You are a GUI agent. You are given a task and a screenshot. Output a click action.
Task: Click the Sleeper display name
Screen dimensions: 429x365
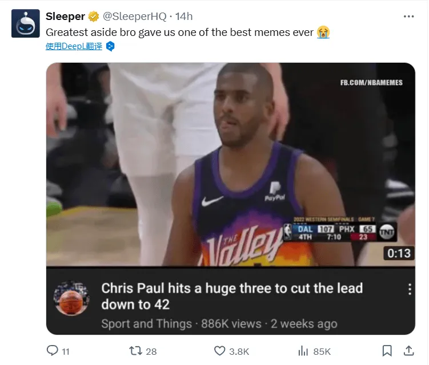coord(65,17)
